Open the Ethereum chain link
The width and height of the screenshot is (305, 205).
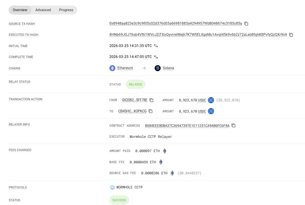point(125,68)
